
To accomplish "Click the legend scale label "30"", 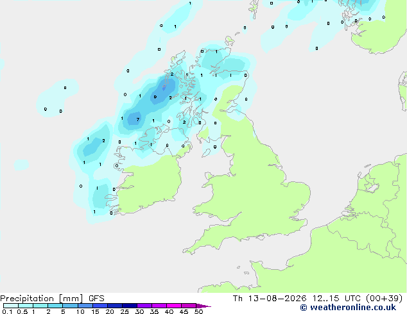I will (139, 311).
